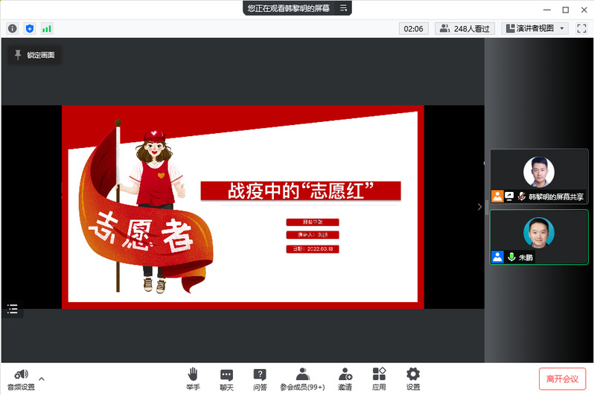Collapse the participant video side panel

tap(479, 207)
